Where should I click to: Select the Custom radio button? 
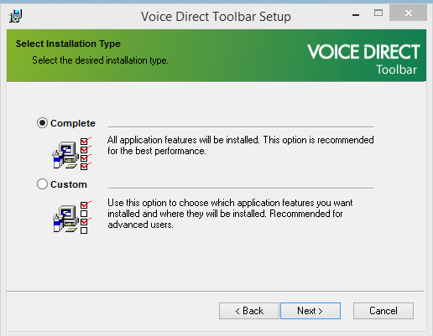pos(42,184)
